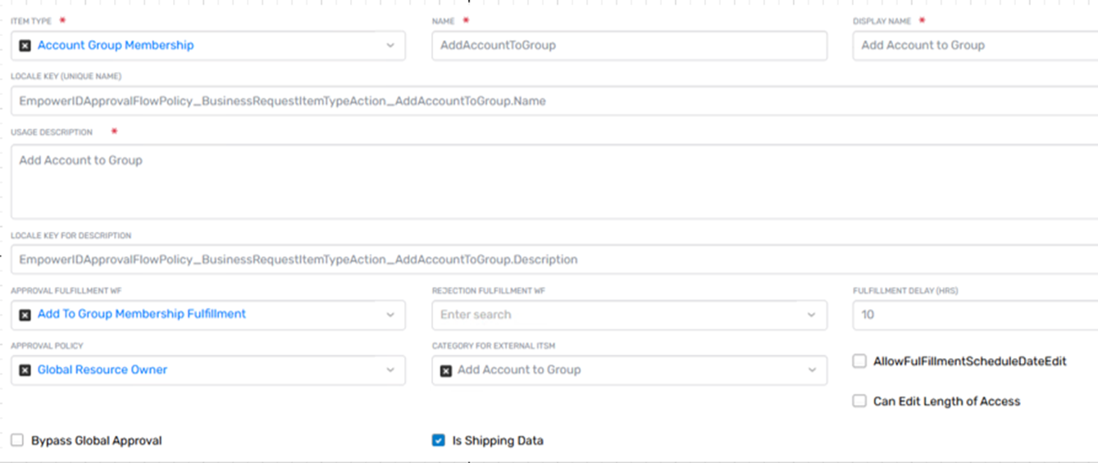Open the Account Group Membership link
Image resolution: width=1098 pixels, height=463 pixels.
[x=116, y=45]
